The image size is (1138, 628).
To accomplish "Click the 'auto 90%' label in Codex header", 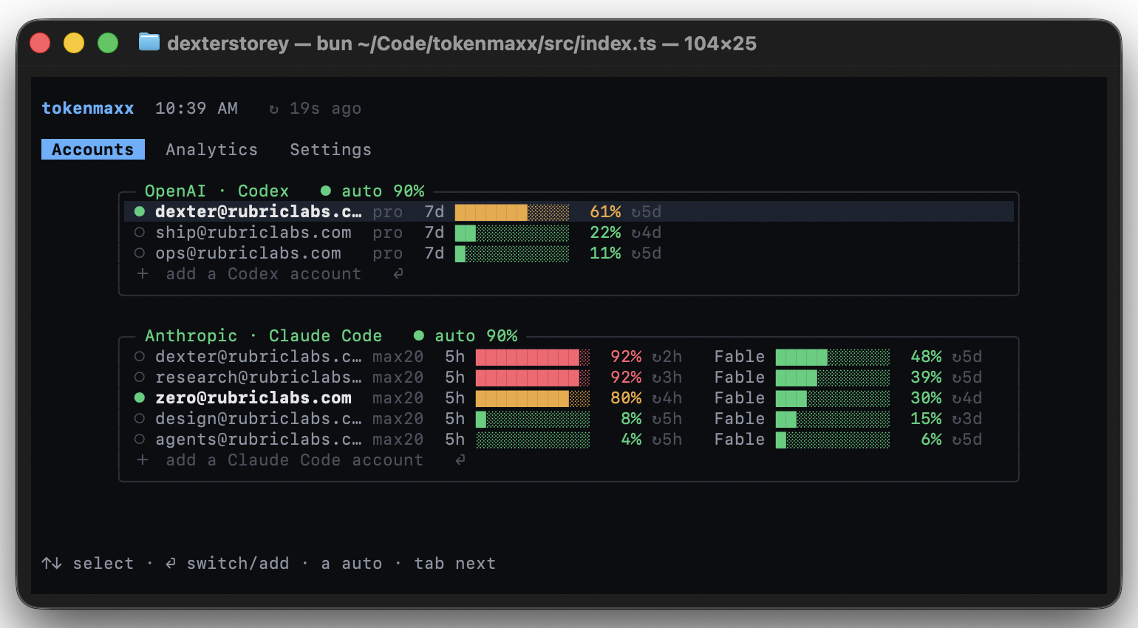I will (x=383, y=191).
